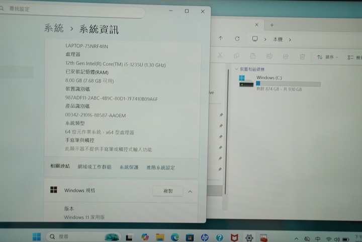
Task: Open the 排序 sort dropdown
Action: point(327,57)
